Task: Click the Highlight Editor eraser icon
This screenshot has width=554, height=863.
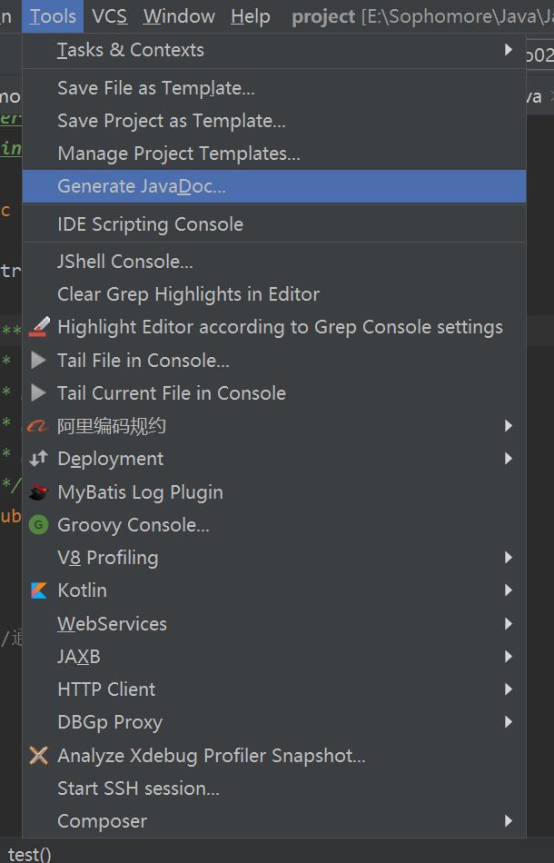Action: tap(38, 327)
